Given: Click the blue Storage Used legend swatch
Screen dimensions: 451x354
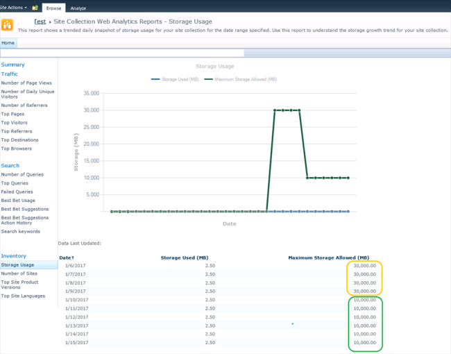Looking at the screenshot, I should [155, 79].
